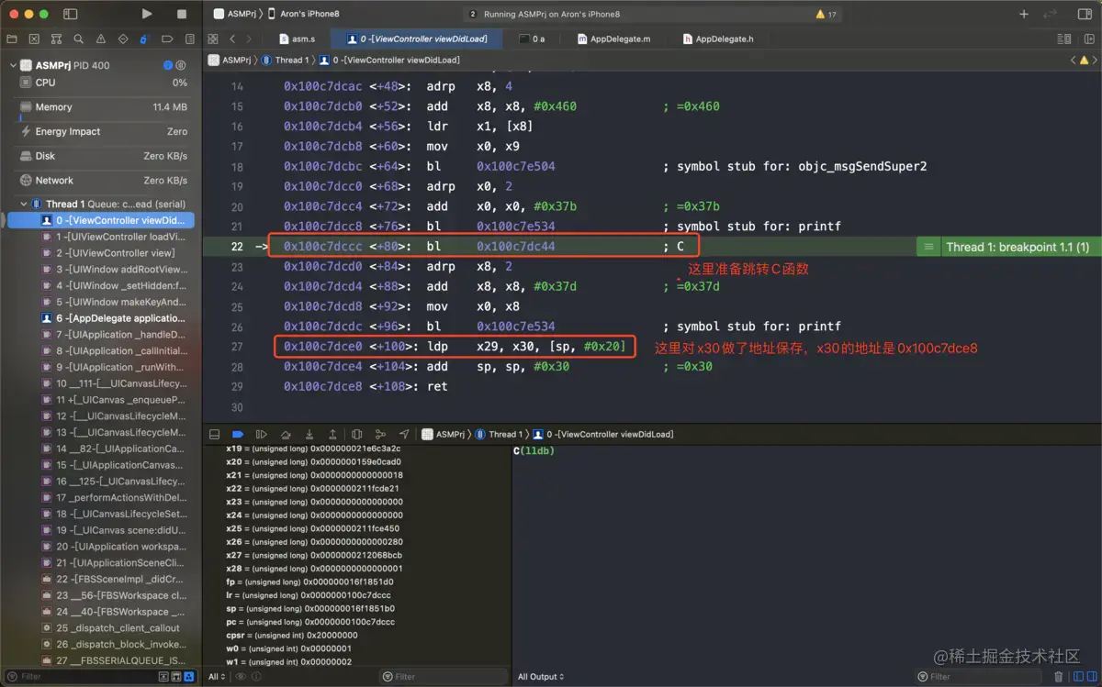Image resolution: width=1102 pixels, height=687 pixels.
Task: Click the Debug Memory Graph icon
Action: coord(380,434)
